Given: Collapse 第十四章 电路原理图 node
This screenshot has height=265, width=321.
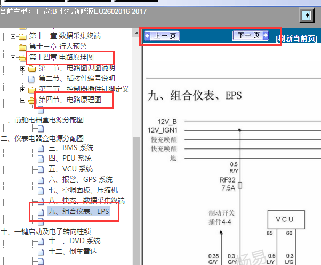Looking at the screenshot, I should click(13, 57).
